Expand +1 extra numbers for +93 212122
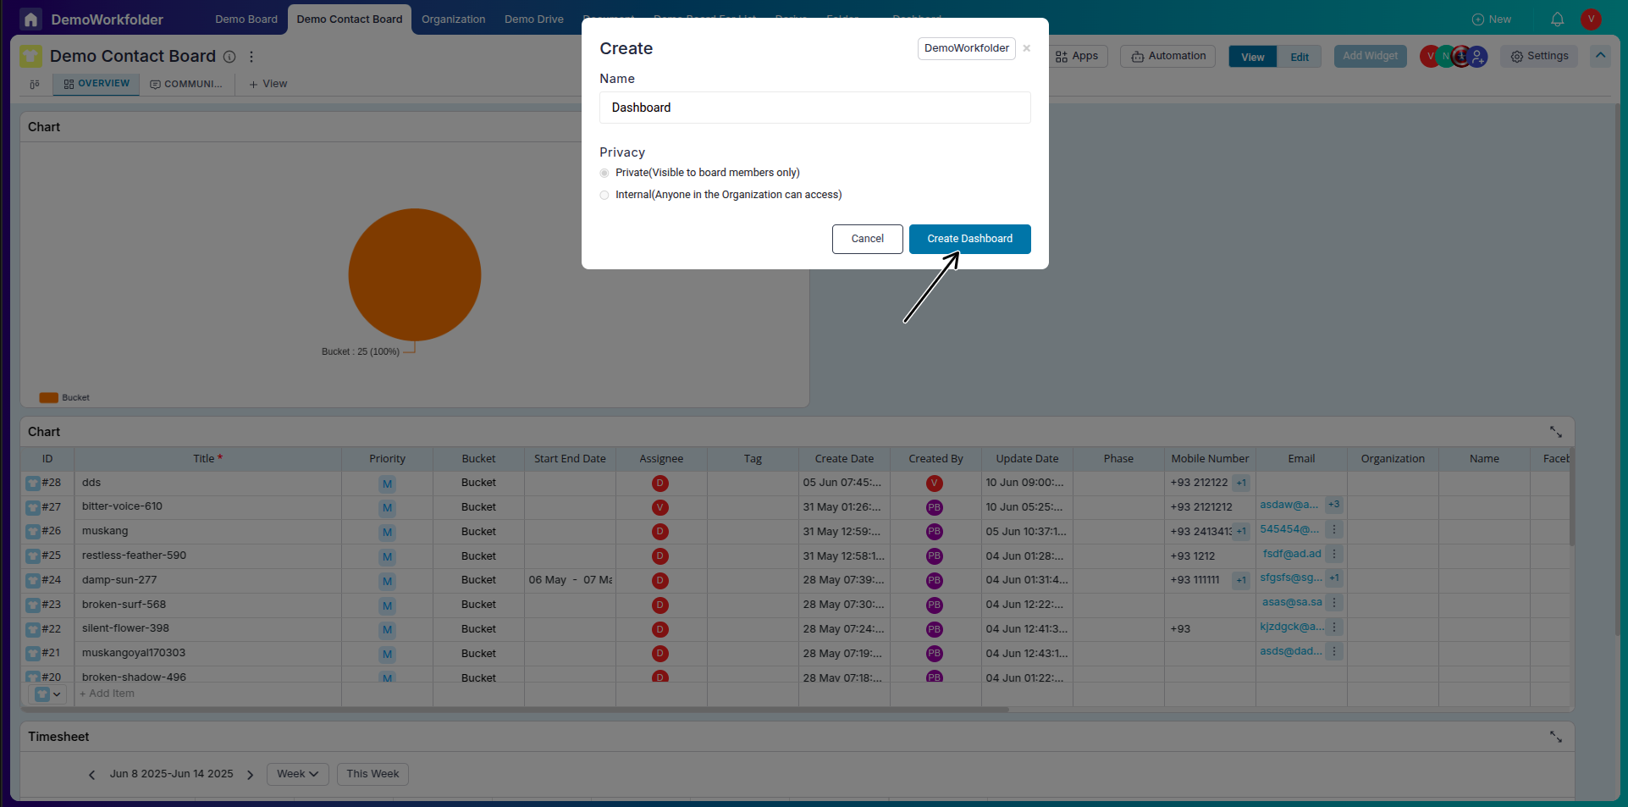Screen dimensions: 1628x807 coord(1241,483)
